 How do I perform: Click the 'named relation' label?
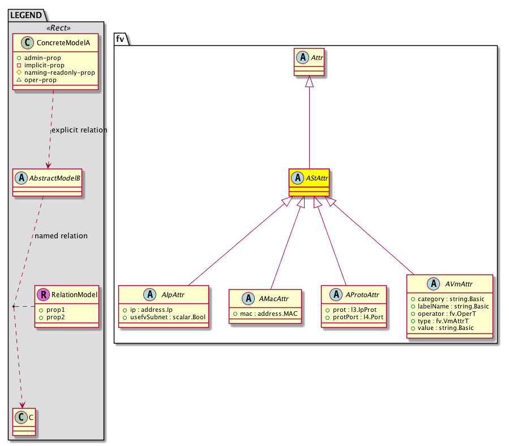pos(61,235)
